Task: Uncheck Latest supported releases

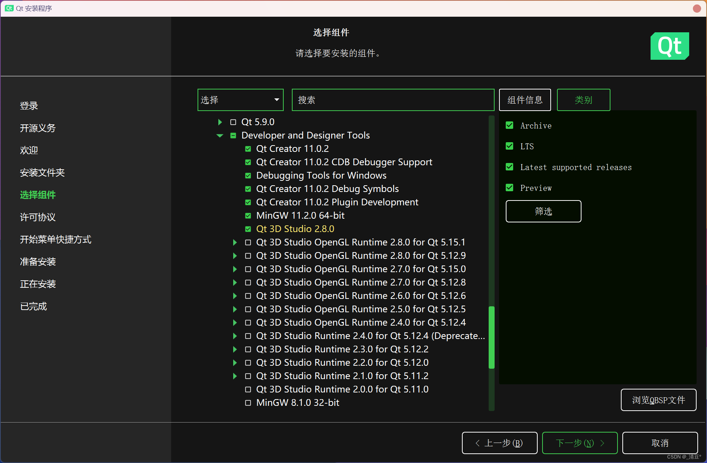Action: click(509, 167)
